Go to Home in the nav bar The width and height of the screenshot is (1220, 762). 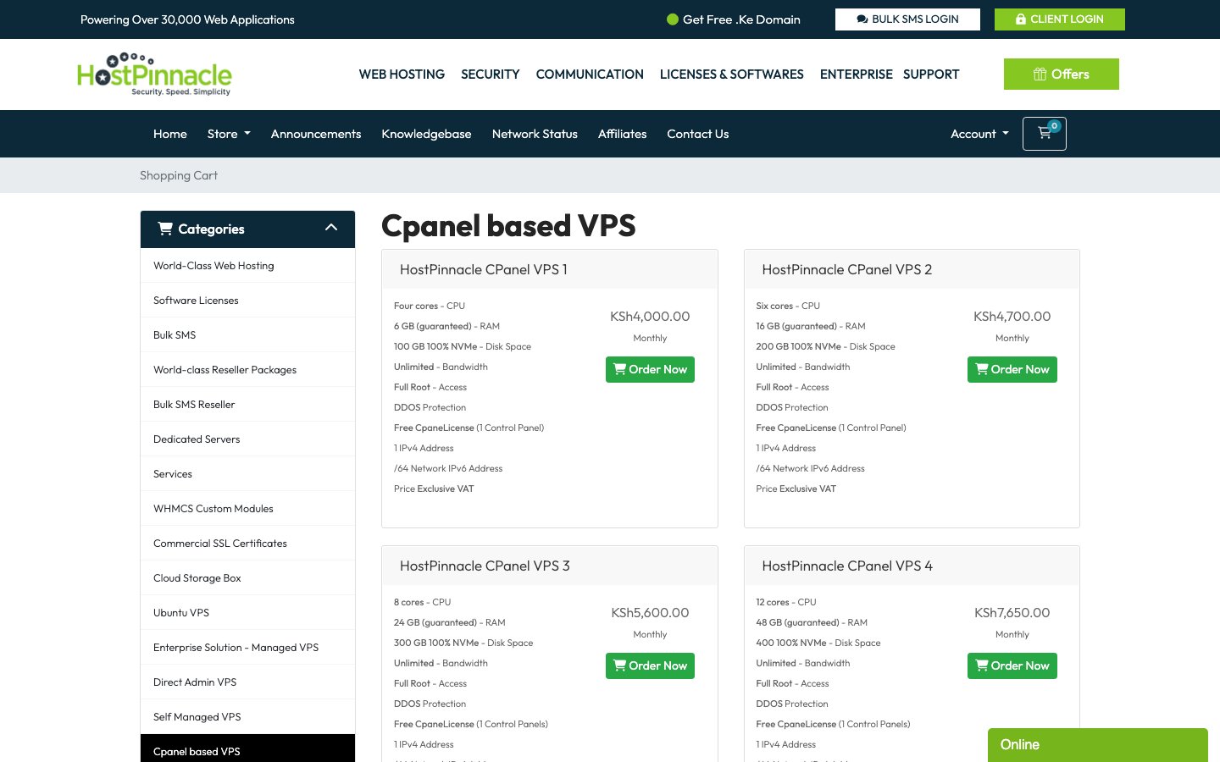[x=170, y=134]
